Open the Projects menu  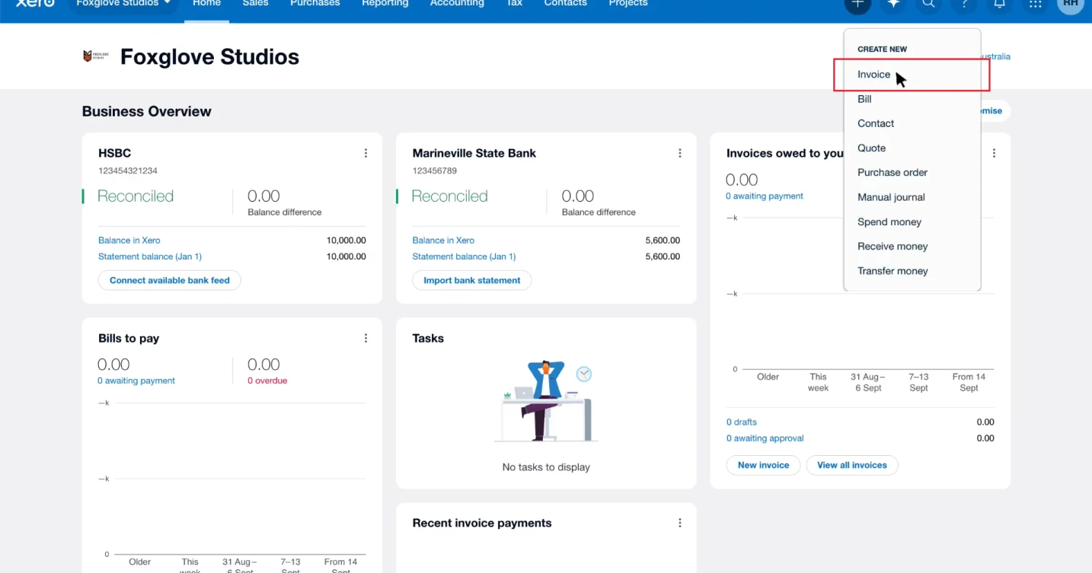click(x=628, y=4)
